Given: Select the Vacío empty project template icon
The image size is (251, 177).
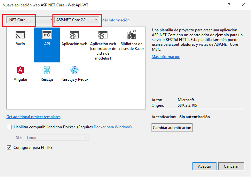Looking at the screenshot, I should pyautogui.click(x=20, y=35).
